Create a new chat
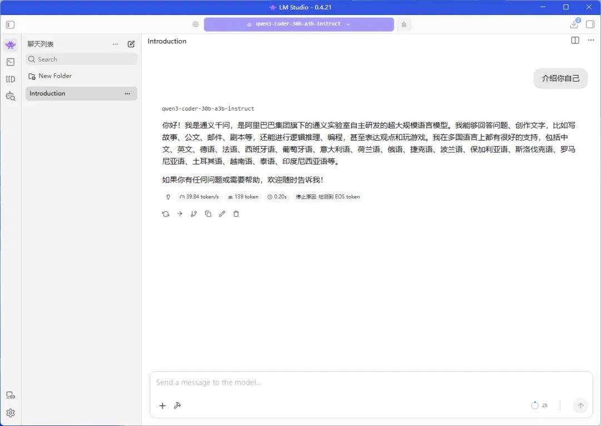Image resolution: width=601 pixels, height=426 pixels. tap(131, 44)
